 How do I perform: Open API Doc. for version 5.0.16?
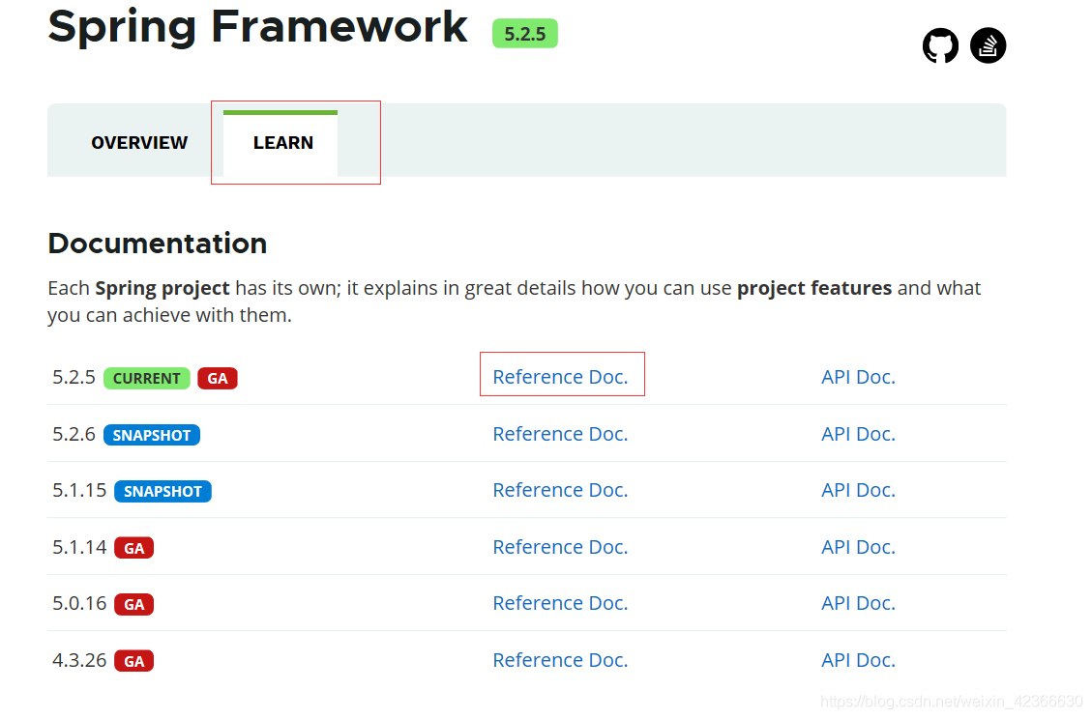click(x=858, y=603)
